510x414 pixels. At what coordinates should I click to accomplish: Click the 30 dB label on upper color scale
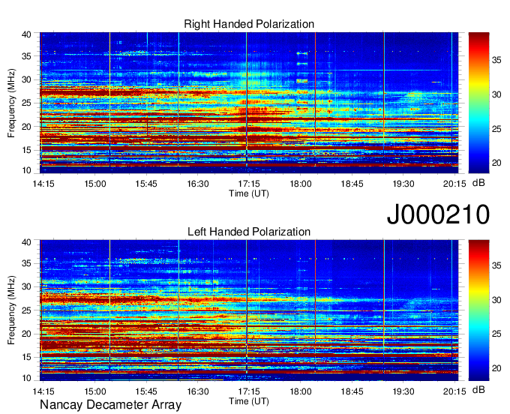click(x=496, y=94)
